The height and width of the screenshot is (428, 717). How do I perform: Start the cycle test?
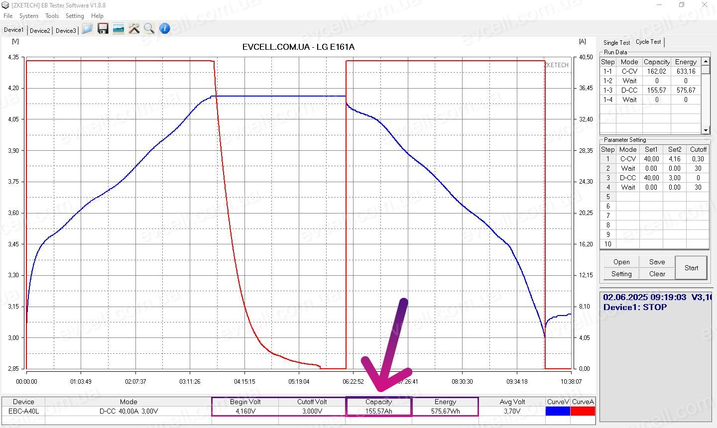click(691, 268)
